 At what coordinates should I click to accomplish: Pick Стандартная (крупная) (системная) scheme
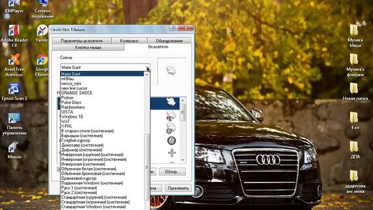point(102,197)
